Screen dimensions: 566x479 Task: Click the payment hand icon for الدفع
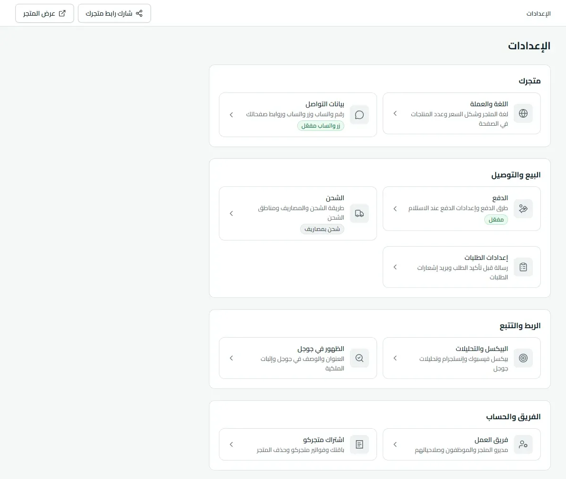(x=523, y=208)
